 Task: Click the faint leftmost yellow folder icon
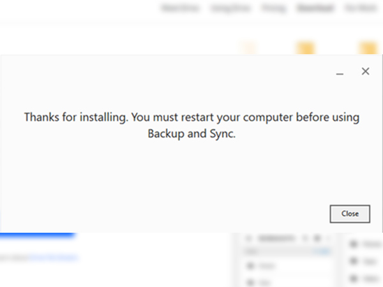250,48
